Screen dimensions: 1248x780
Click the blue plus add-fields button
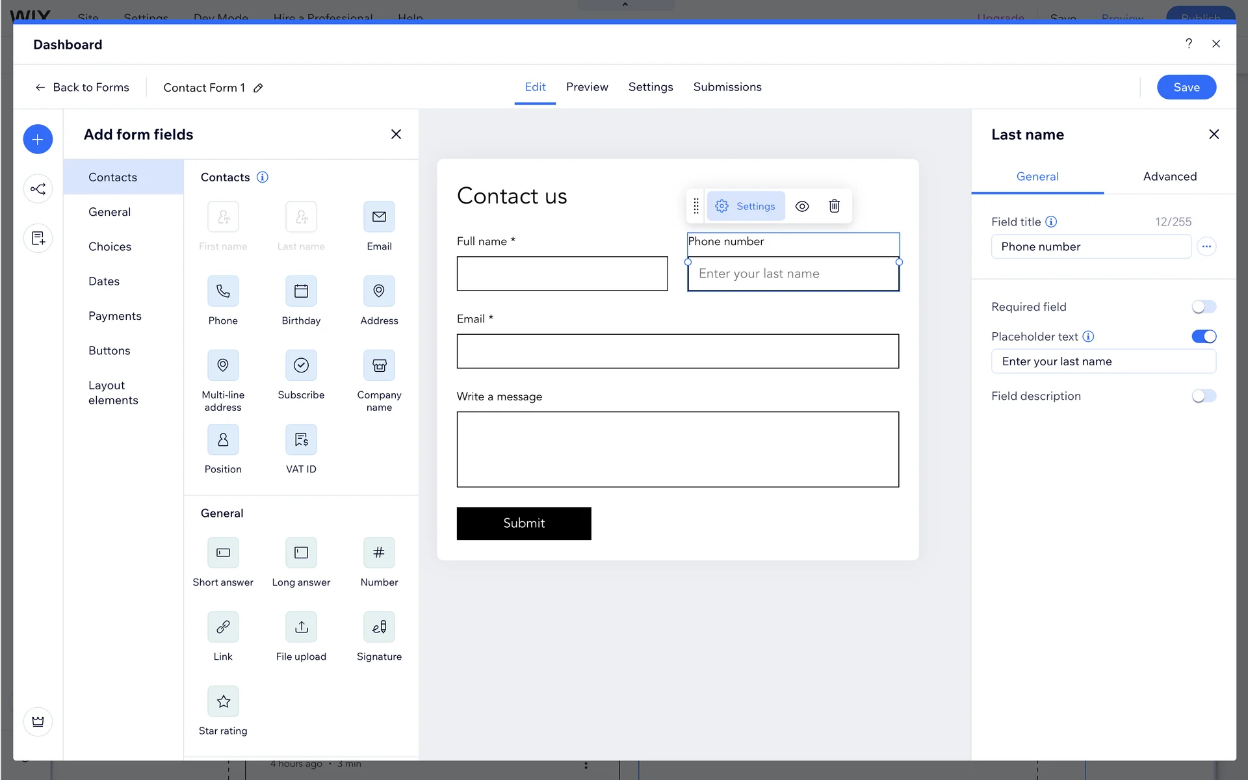[38, 139]
